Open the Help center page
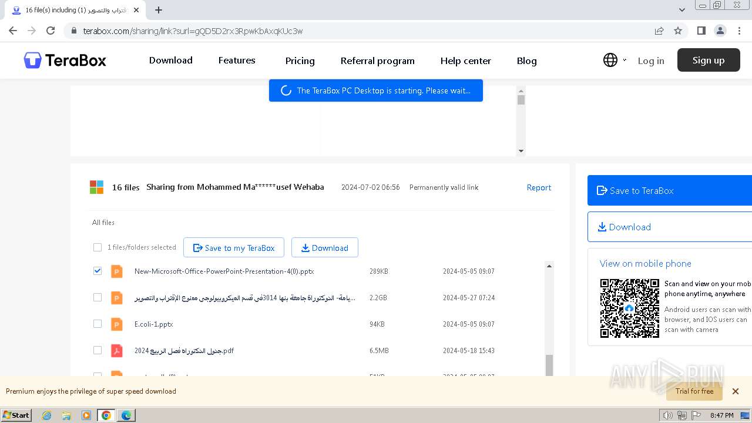This screenshot has height=423, width=752. (466, 61)
